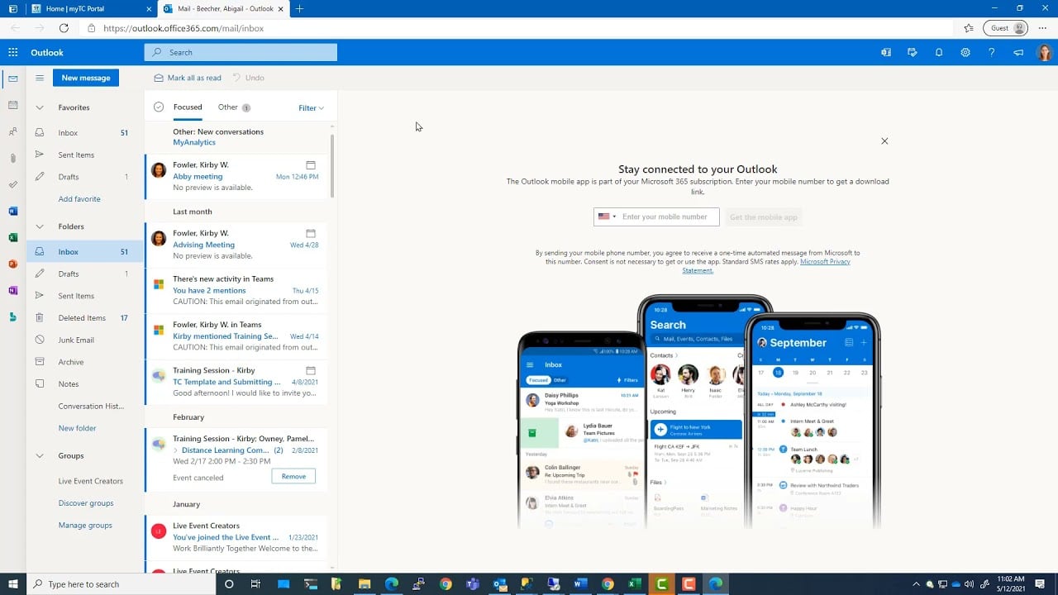Open the My Day calendar-check icon in header
The image size is (1058, 595).
point(913,52)
